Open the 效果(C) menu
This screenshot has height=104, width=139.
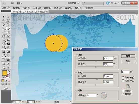coord(58,8)
